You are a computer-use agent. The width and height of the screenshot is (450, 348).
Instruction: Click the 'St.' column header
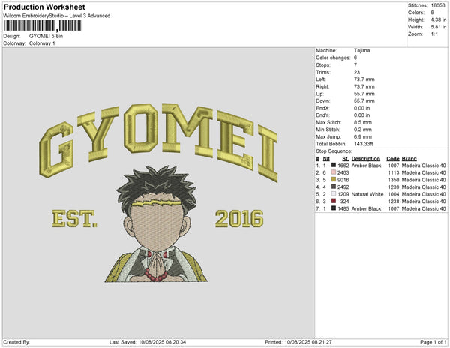[346, 159]
